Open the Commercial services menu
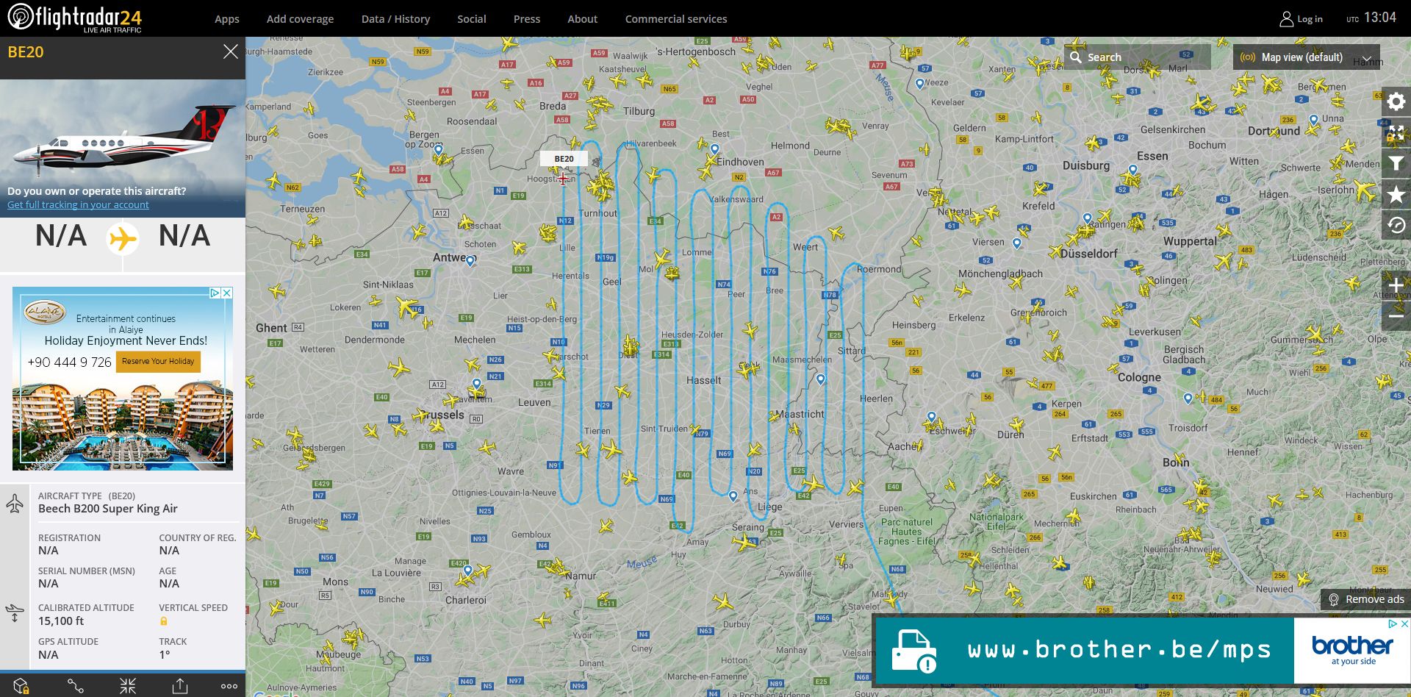 tap(676, 19)
